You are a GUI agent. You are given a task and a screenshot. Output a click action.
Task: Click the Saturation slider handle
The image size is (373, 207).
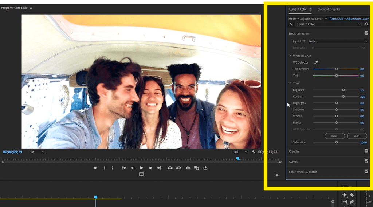[x=337, y=142]
